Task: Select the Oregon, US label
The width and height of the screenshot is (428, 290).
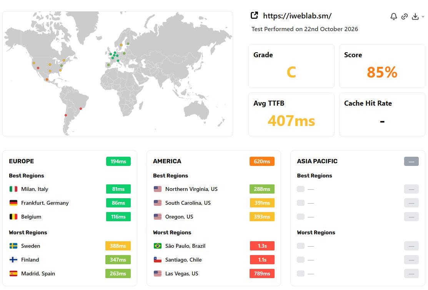Action: [179, 217]
